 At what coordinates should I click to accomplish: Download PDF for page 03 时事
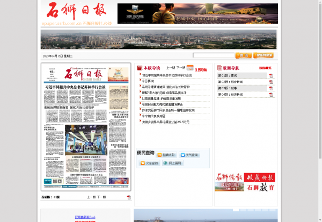point(270,89)
